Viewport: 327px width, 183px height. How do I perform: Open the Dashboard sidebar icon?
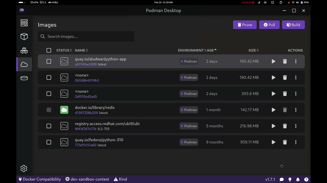coord(24,23)
